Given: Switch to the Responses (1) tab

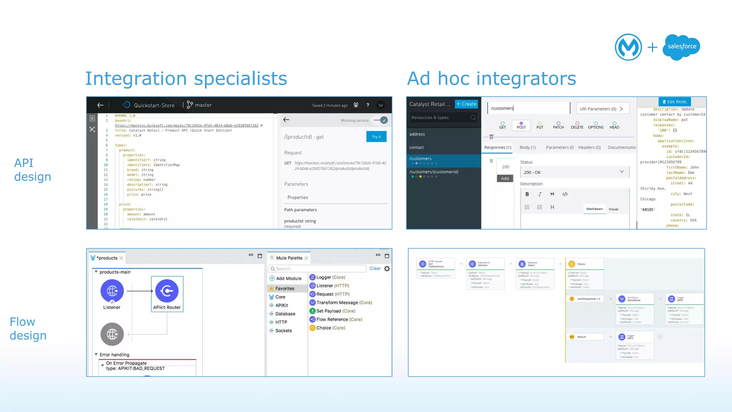Looking at the screenshot, I should (498, 147).
